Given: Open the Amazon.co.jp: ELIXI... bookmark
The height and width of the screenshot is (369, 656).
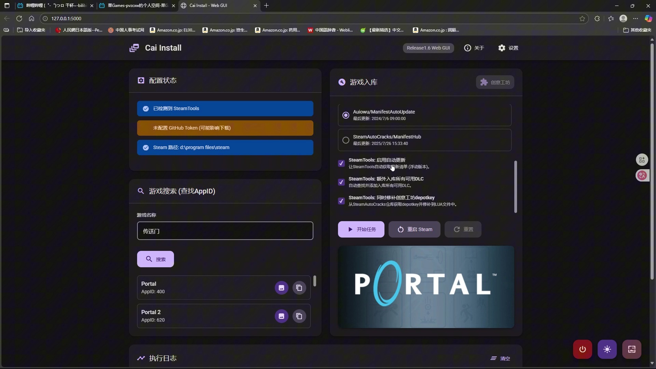Looking at the screenshot, I should click(173, 30).
